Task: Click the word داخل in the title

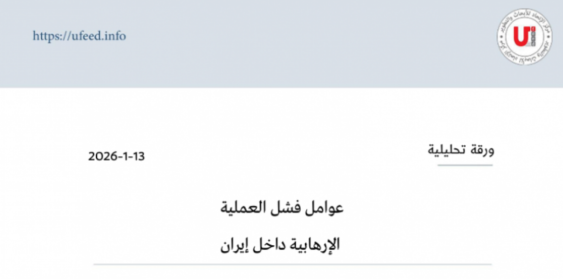Action: [269, 244]
